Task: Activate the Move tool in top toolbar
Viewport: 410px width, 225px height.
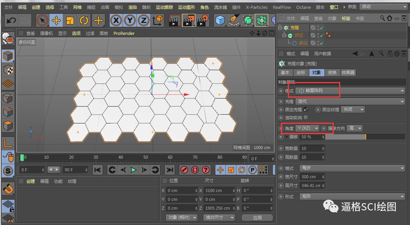Action: (x=56, y=20)
